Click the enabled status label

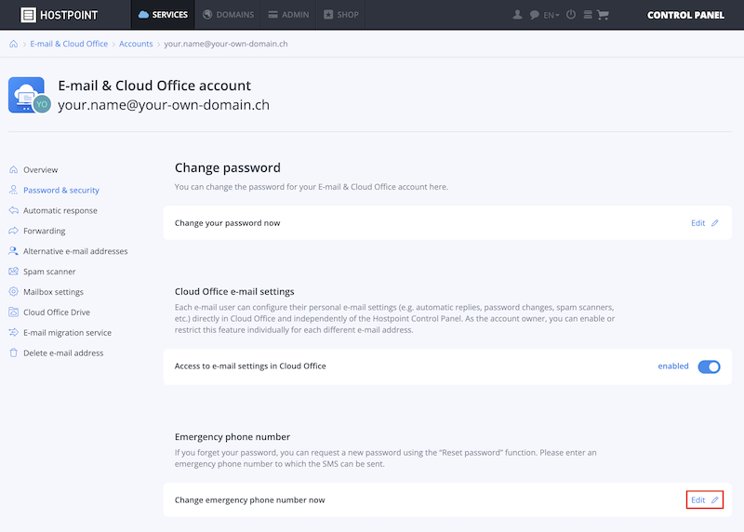tap(672, 366)
